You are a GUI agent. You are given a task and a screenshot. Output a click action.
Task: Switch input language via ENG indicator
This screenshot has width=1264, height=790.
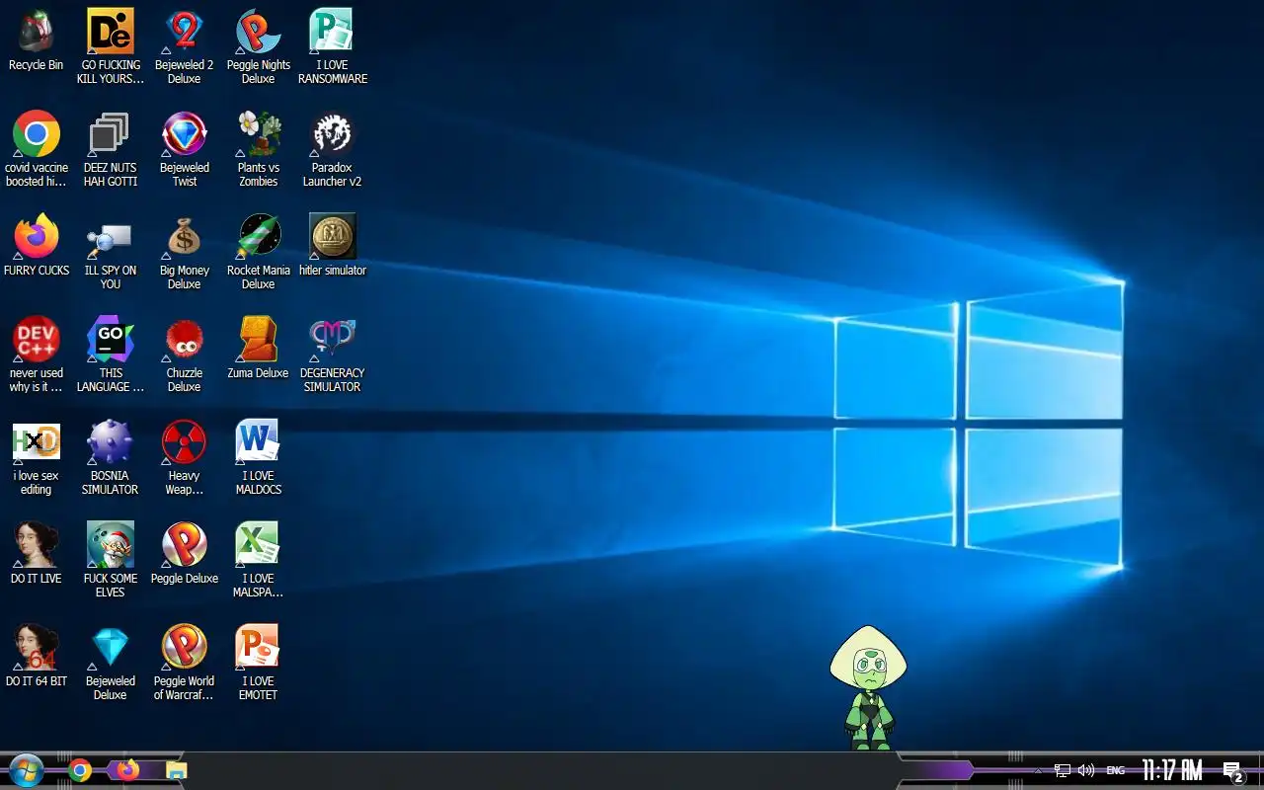point(1115,770)
